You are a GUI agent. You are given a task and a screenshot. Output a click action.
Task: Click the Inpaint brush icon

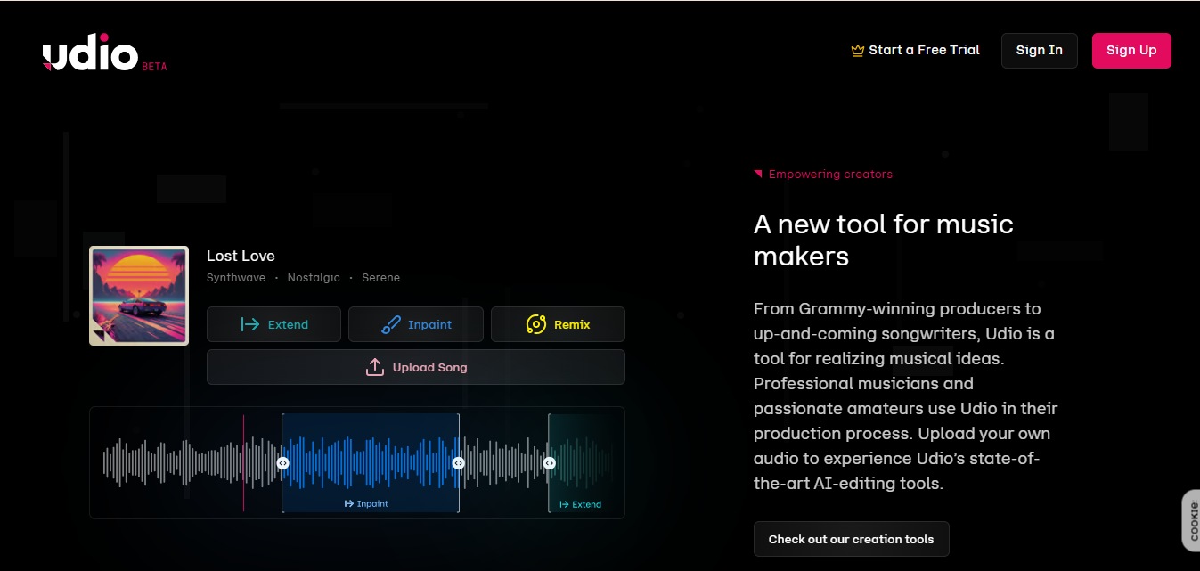pos(391,324)
